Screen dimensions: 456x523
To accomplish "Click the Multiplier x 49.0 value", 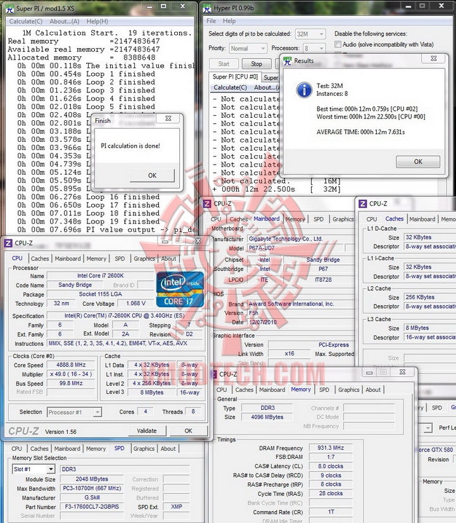I will pos(71,374).
